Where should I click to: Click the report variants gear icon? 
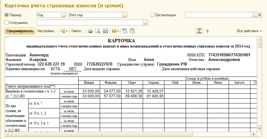tap(63, 31)
